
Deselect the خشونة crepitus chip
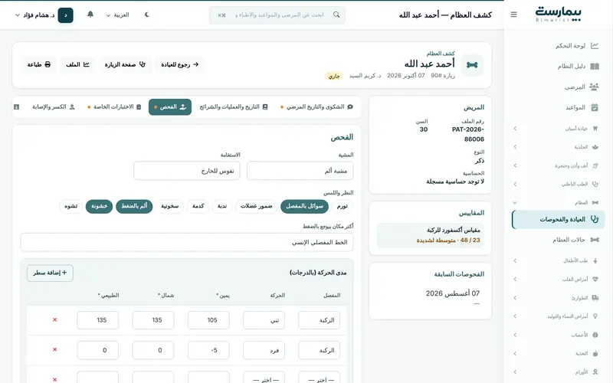[x=99, y=206]
